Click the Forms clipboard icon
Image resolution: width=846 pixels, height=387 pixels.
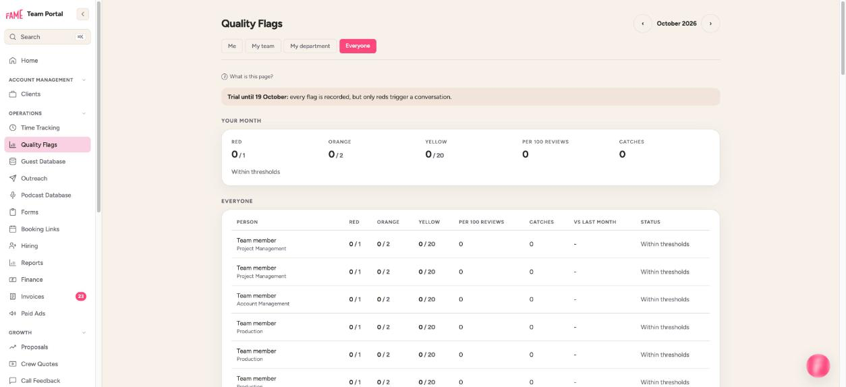[x=13, y=212]
